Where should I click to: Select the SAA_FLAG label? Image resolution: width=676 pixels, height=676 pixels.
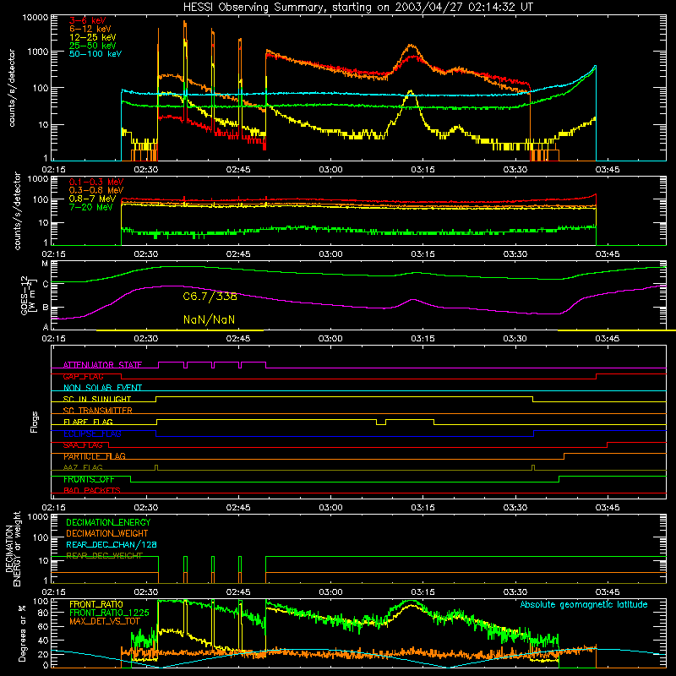point(83,445)
